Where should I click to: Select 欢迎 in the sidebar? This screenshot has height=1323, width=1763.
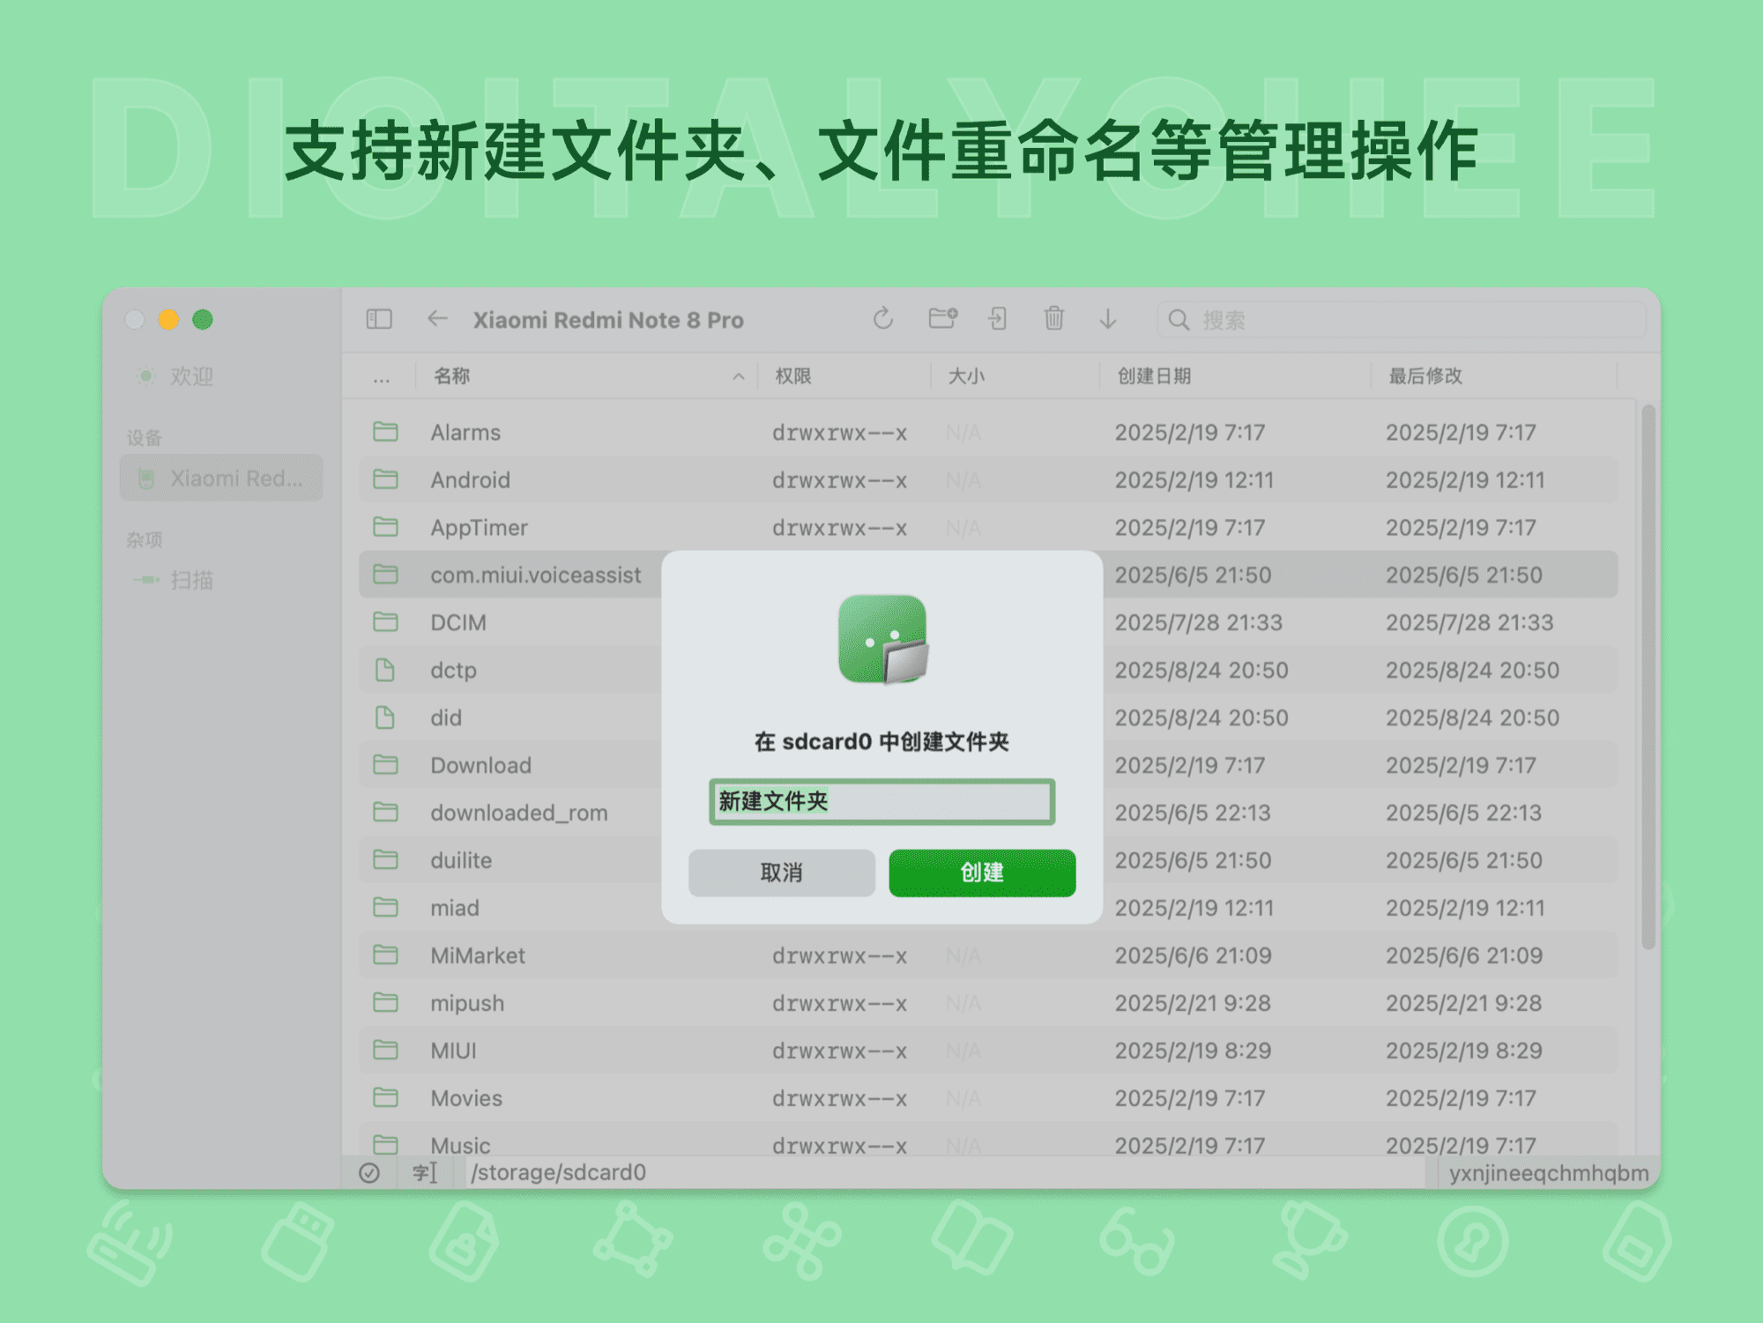click(191, 376)
